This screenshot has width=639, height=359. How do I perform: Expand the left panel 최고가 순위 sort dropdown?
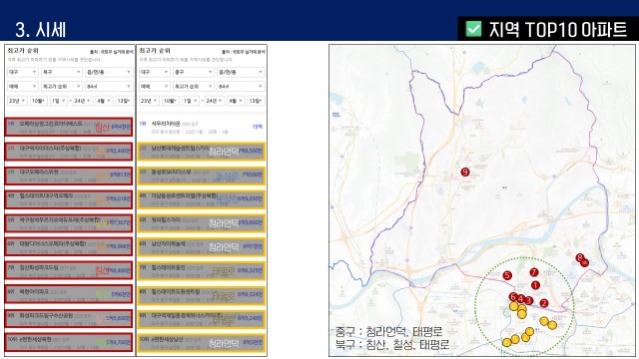coord(62,87)
